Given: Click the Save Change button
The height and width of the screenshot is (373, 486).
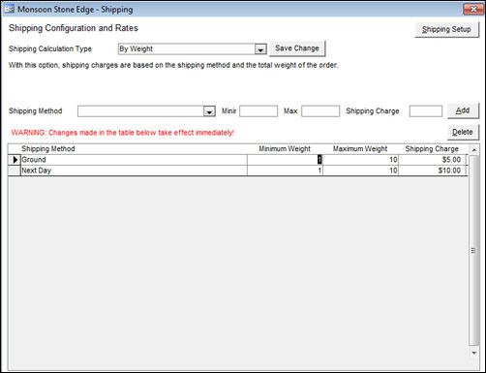Looking at the screenshot, I should [x=297, y=48].
